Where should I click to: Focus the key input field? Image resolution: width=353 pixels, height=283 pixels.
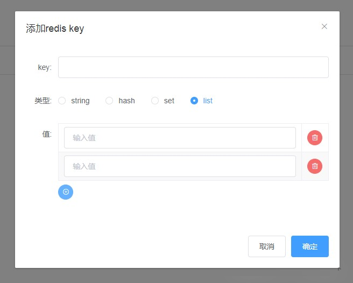(x=193, y=67)
